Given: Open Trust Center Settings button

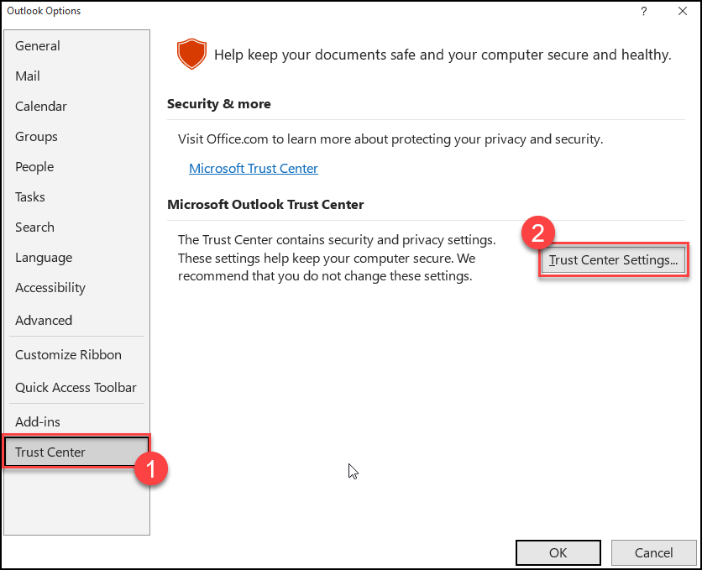Looking at the screenshot, I should click(x=613, y=260).
